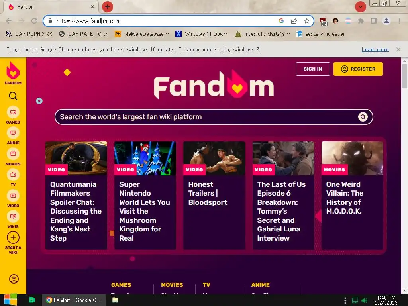
Task: Click the SIGN IN button
Action: coord(313,69)
